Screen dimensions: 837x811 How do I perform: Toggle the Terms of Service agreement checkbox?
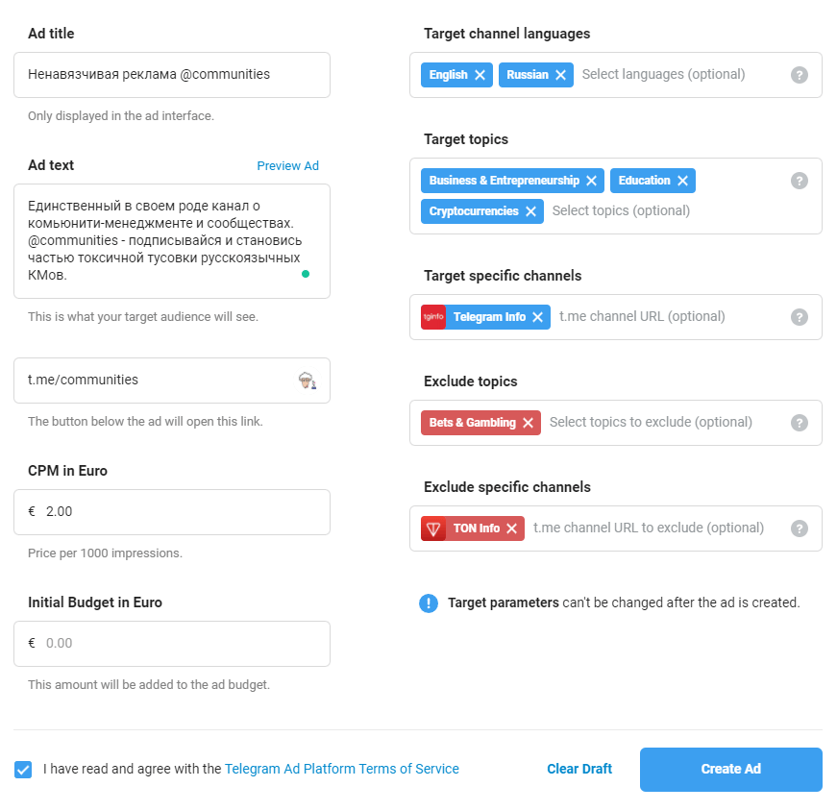(23, 769)
